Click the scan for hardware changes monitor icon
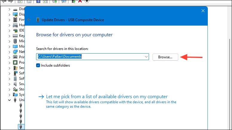Screen dimensions: 232x130 64,1
